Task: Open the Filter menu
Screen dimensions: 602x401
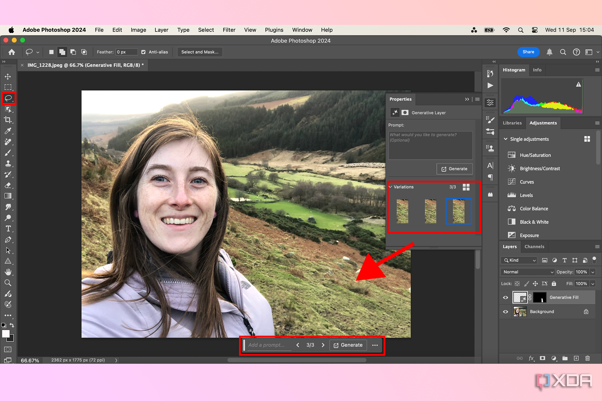Action: point(229,30)
